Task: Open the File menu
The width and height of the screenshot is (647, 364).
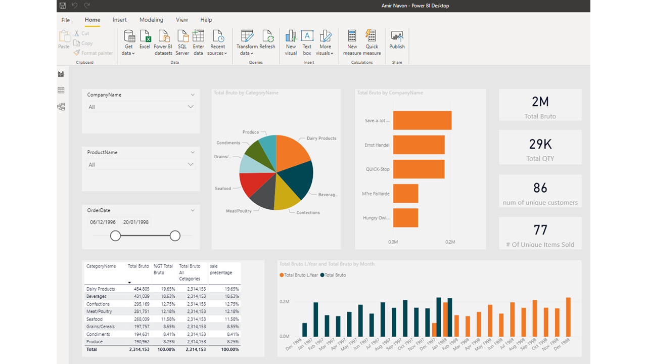Action: (66, 20)
